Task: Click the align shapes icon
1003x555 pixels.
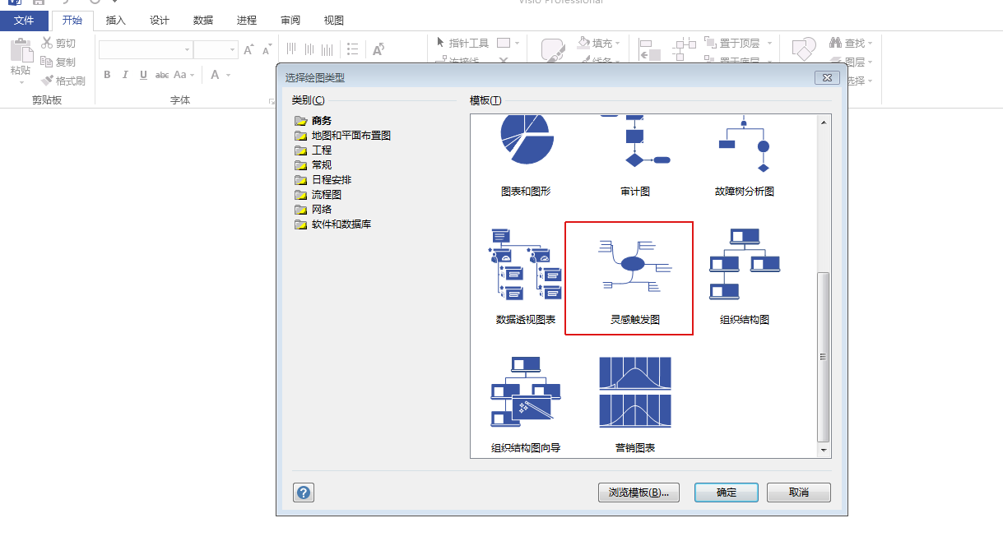Action: click(x=650, y=49)
